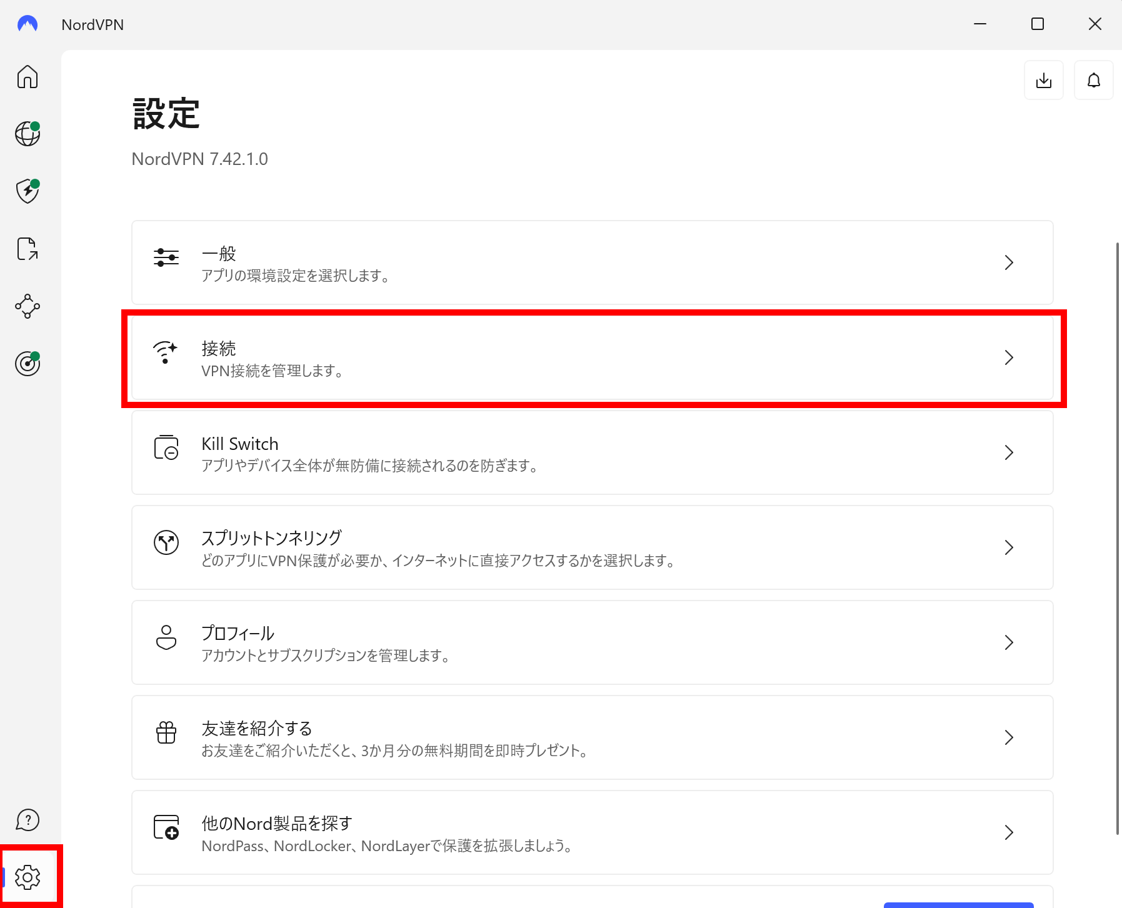
Task: Click the 設定 page heading
Action: coord(166,114)
